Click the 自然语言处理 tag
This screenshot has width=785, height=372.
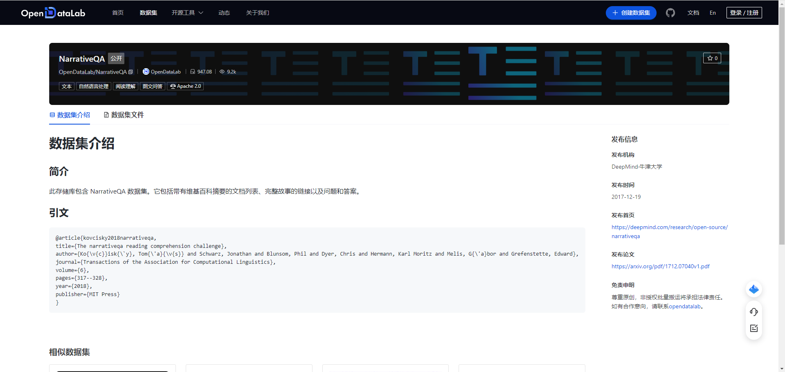94,86
